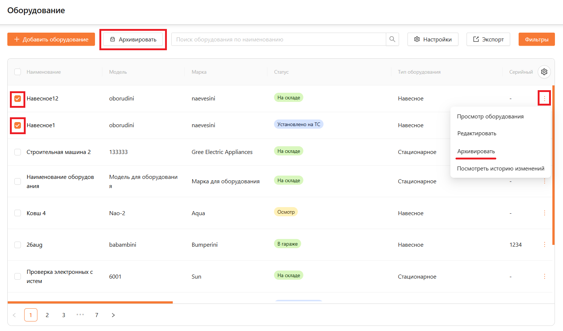Screen dimensions: 563x331
Task: Click the search magnifier icon
Action: tap(392, 39)
